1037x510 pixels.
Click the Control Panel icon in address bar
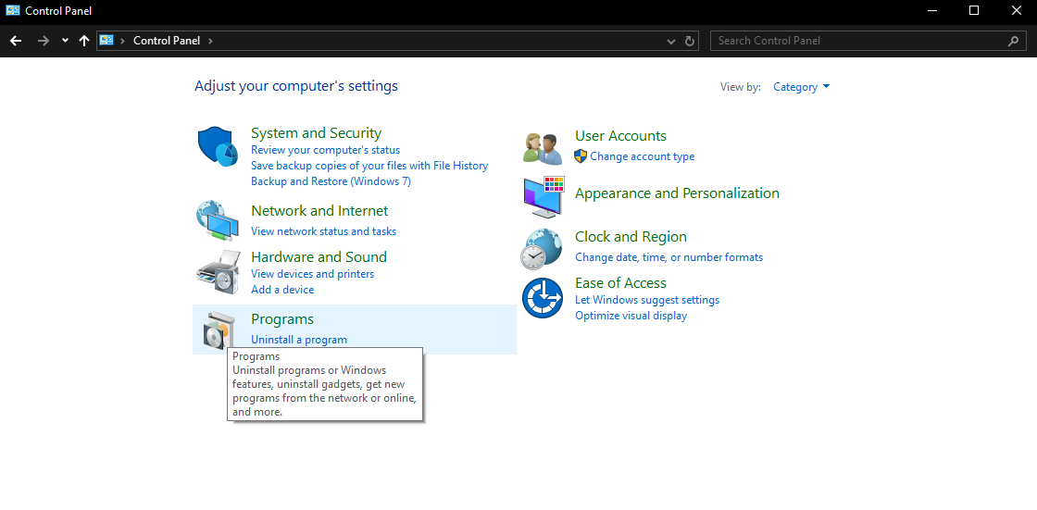[x=106, y=41]
